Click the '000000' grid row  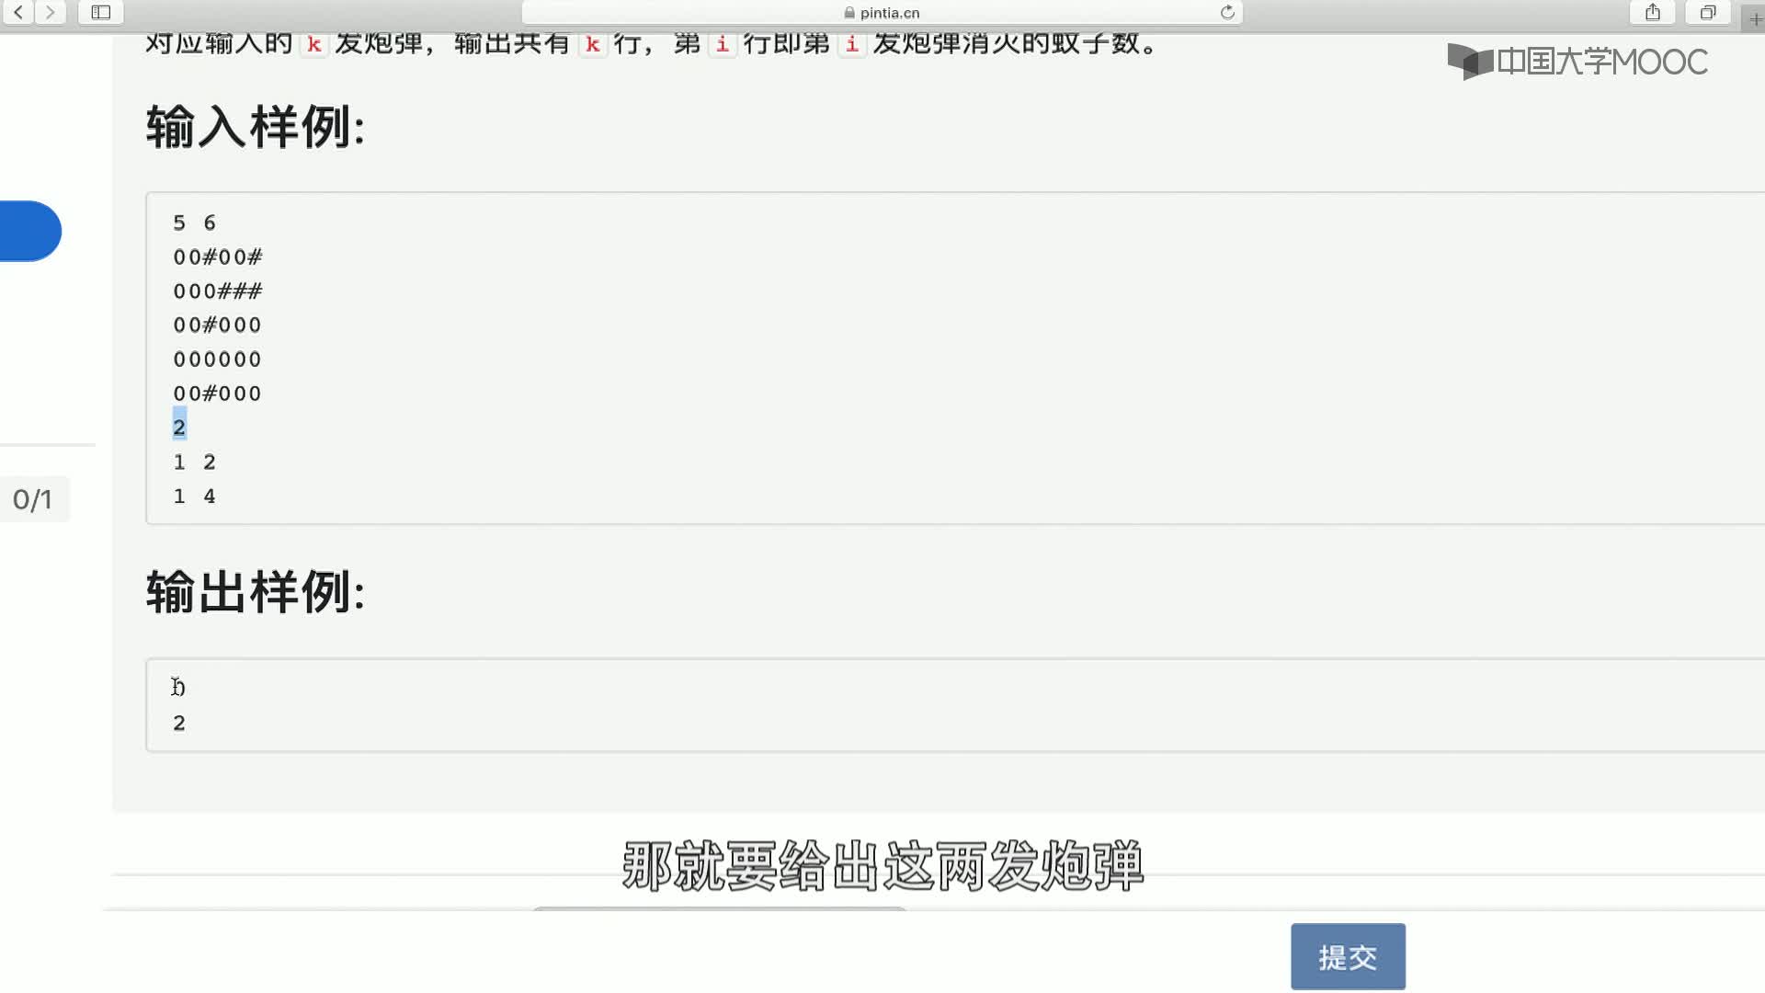(x=218, y=359)
